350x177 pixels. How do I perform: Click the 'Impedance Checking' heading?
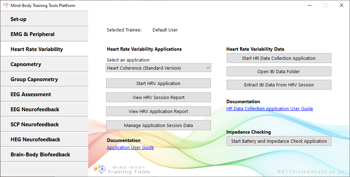tap(248, 132)
